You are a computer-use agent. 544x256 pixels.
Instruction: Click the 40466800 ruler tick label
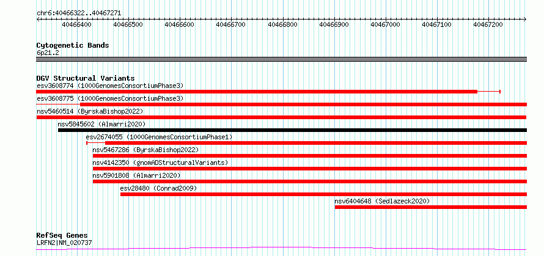coord(283,24)
